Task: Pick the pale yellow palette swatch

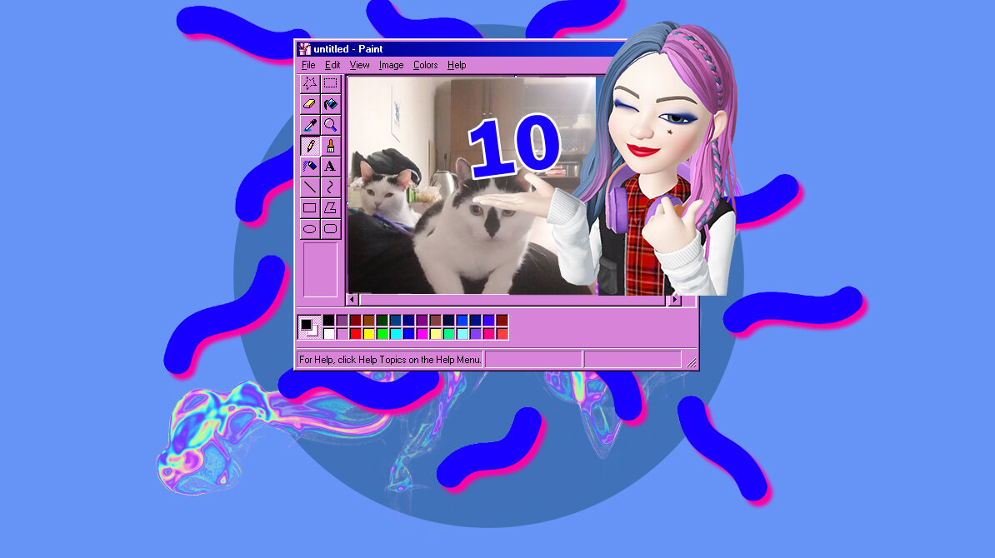Action: click(435, 333)
